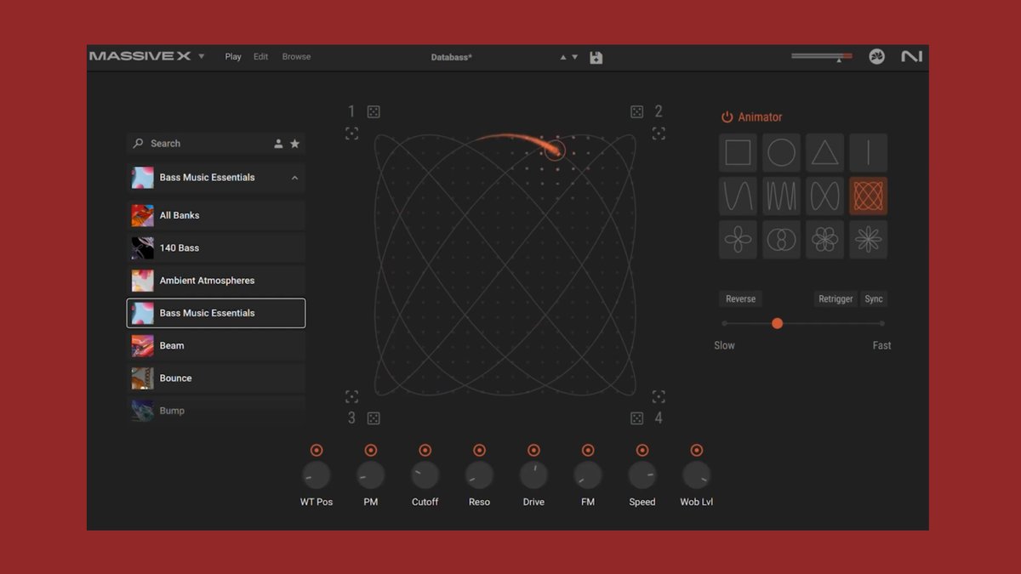The width and height of the screenshot is (1021, 574).
Task: Select the square animator shape
Action: pos(738,153)
